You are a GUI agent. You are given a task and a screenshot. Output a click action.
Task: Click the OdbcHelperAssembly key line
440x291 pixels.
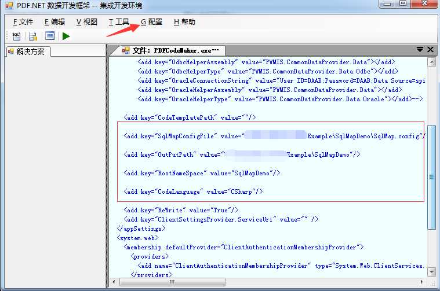[266, 62]
